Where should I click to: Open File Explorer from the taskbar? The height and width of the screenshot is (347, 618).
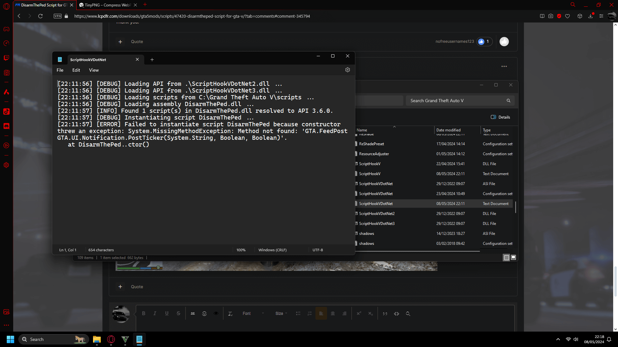pos(97,339)
